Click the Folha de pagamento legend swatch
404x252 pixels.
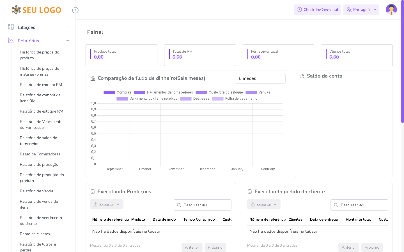pos(218,99)
